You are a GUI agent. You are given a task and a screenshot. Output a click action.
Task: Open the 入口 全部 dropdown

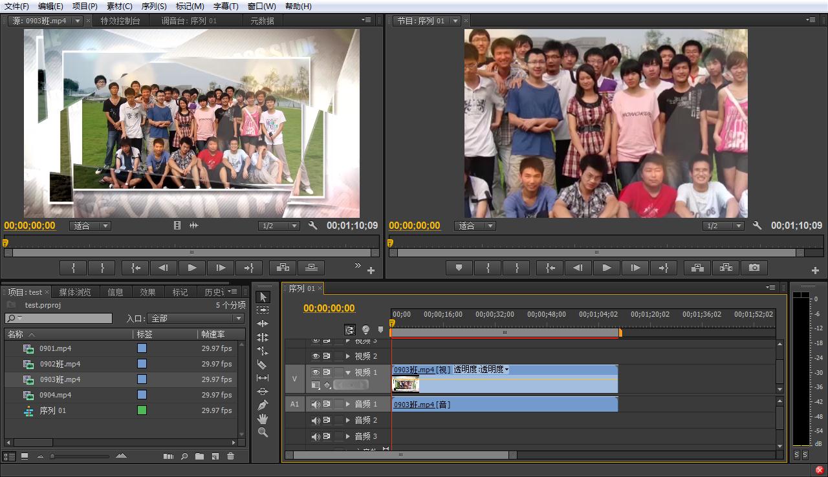pyautogui.click(x=196, y=318)
